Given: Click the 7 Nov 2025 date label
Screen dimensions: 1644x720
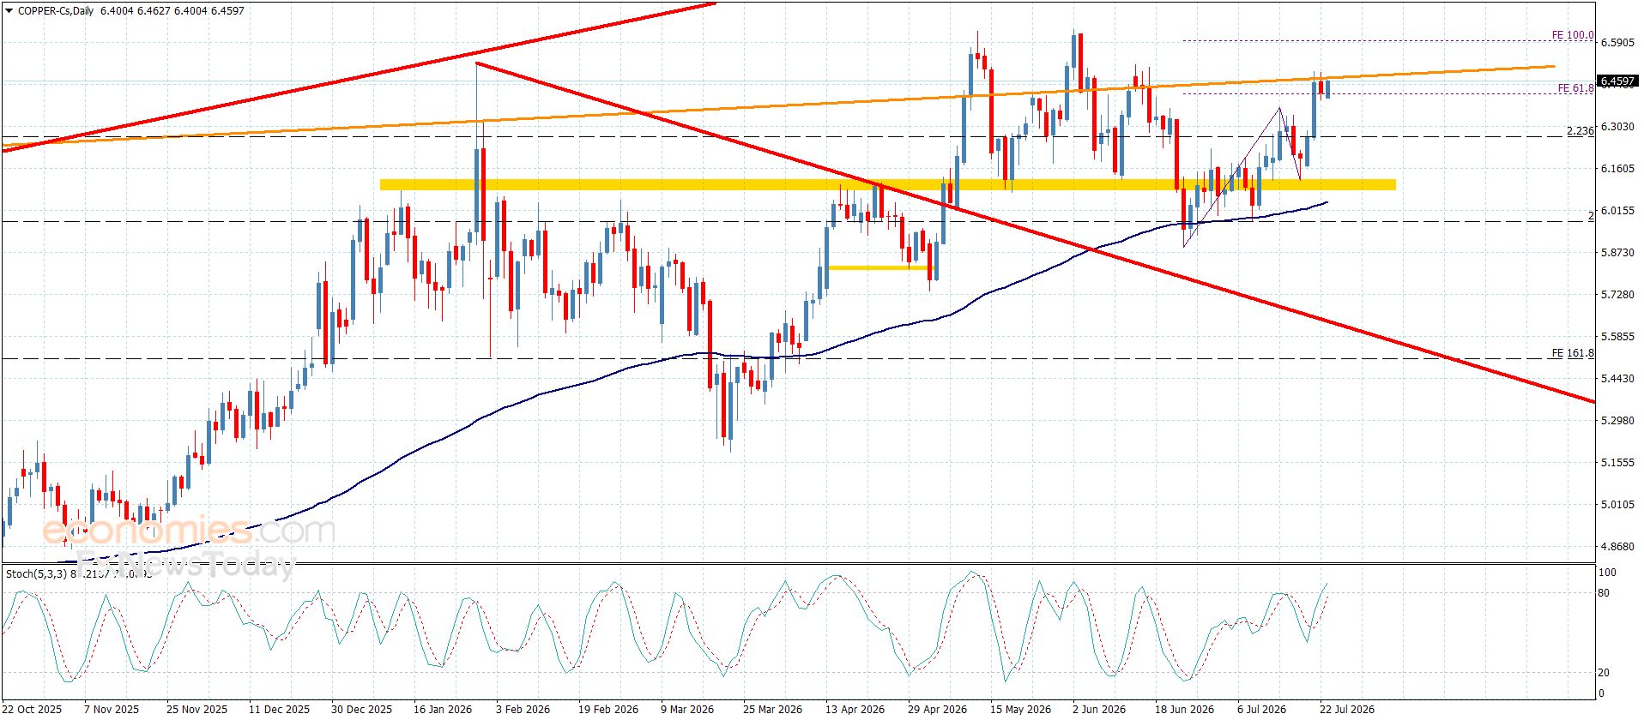Looking at the screenshot, I should (x=112, y=710).
